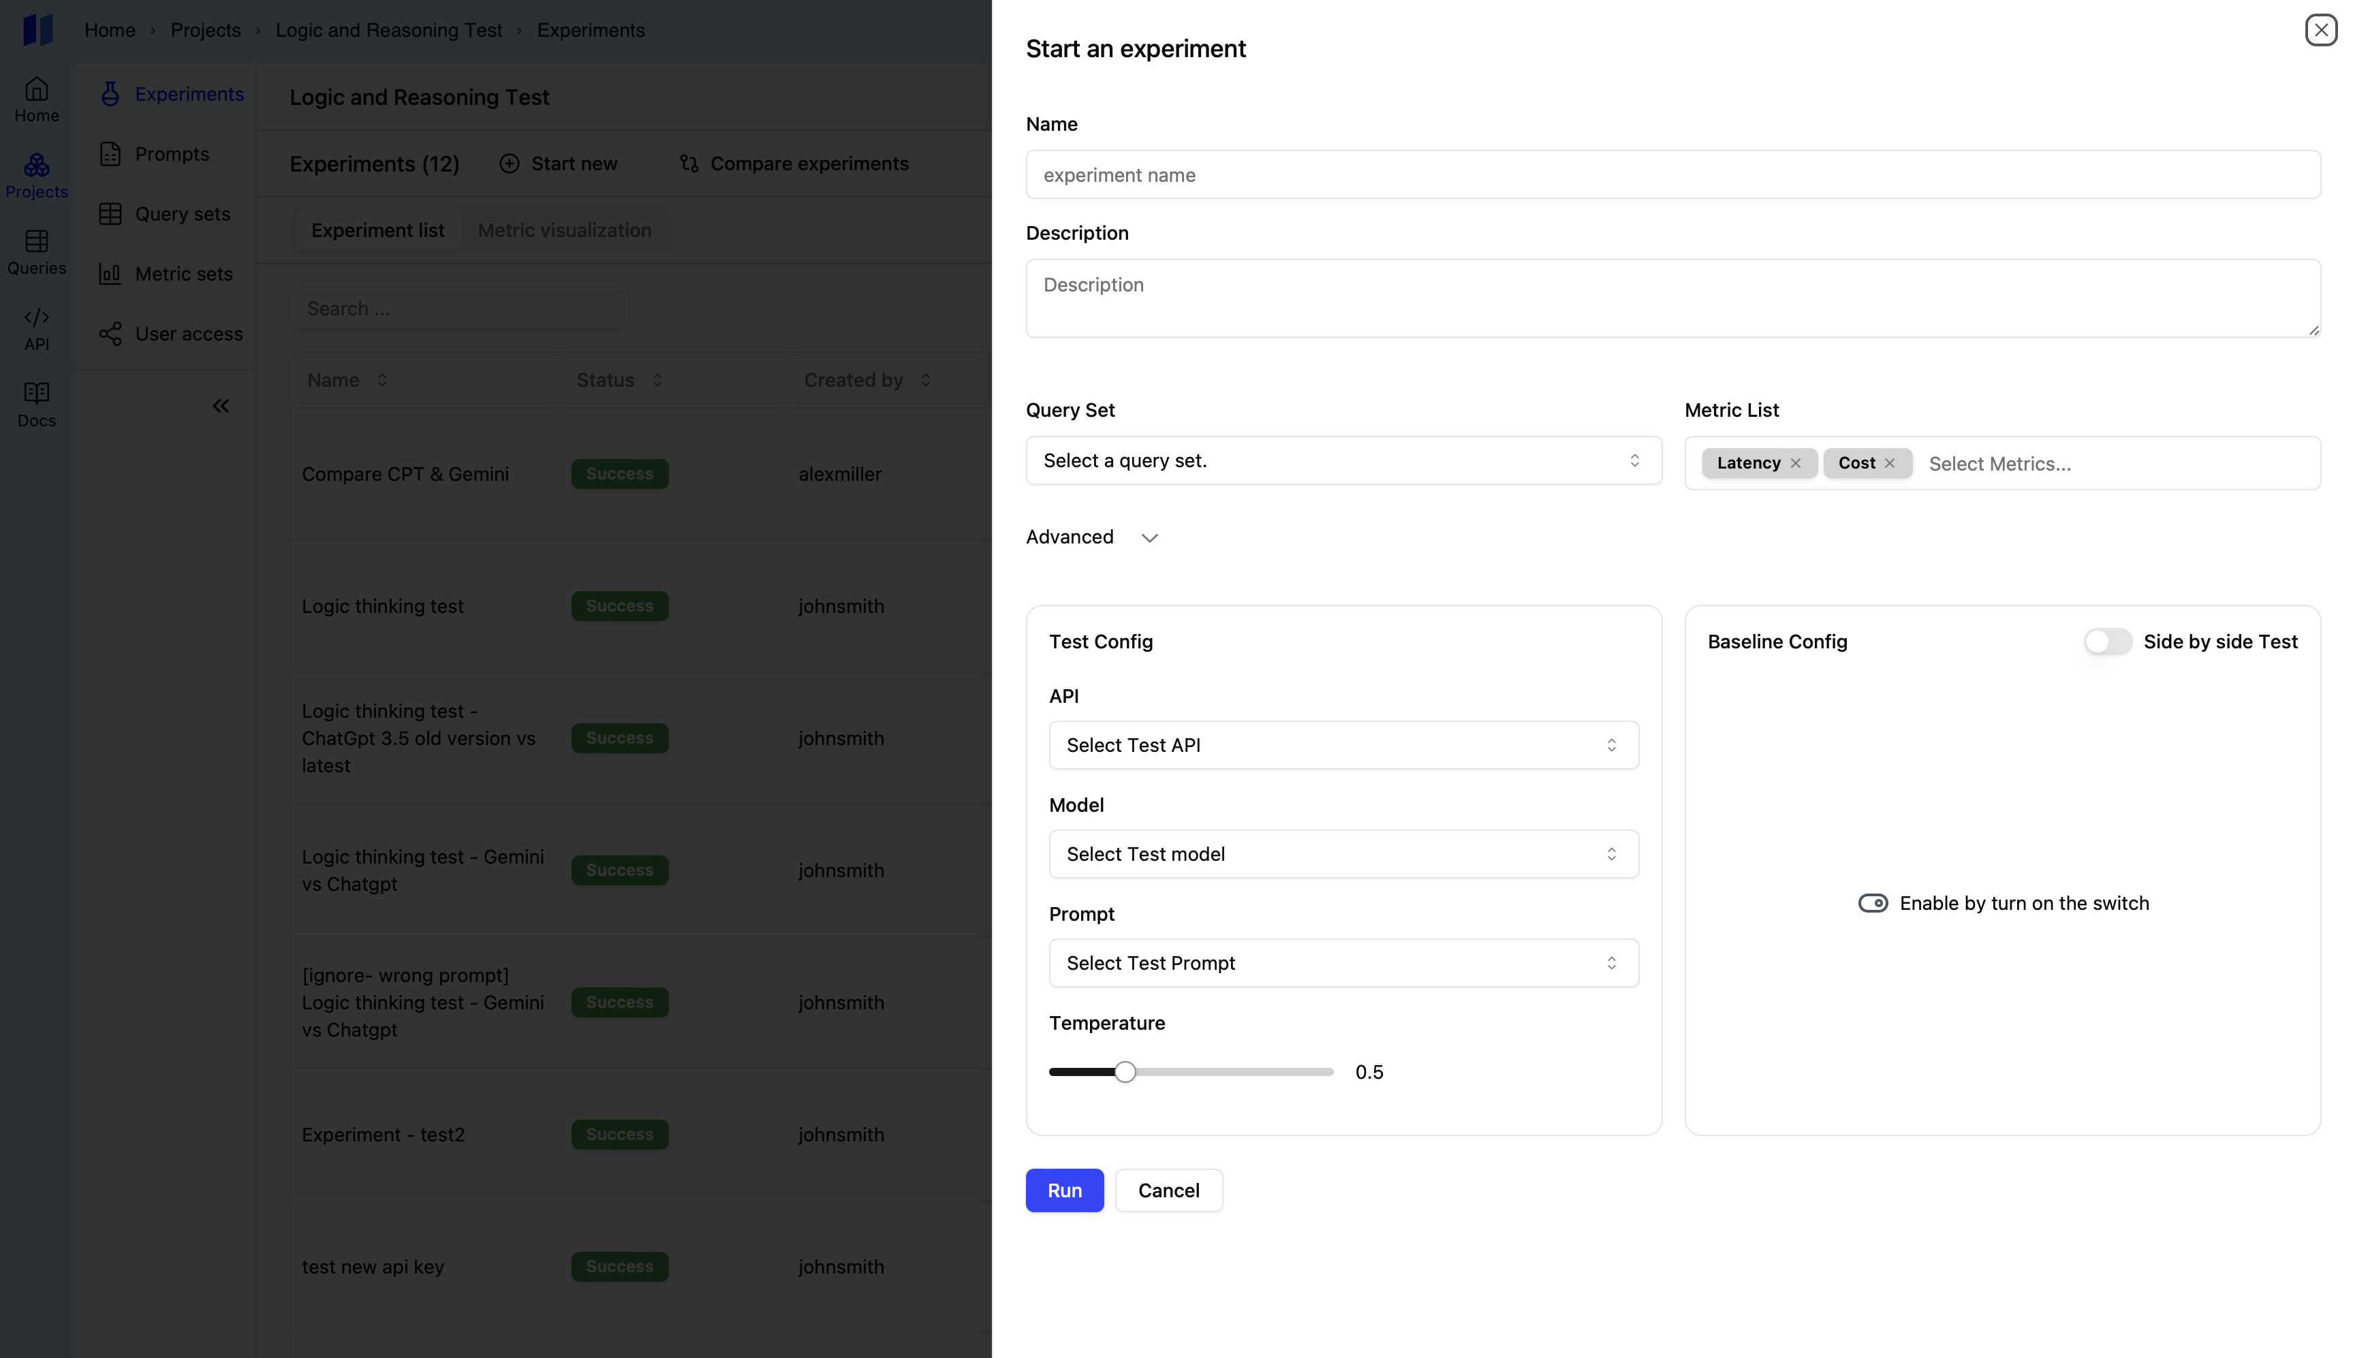This screenshot has height=1358, width=2353.
Task: Open the API section icon
Action: [36, 318]
